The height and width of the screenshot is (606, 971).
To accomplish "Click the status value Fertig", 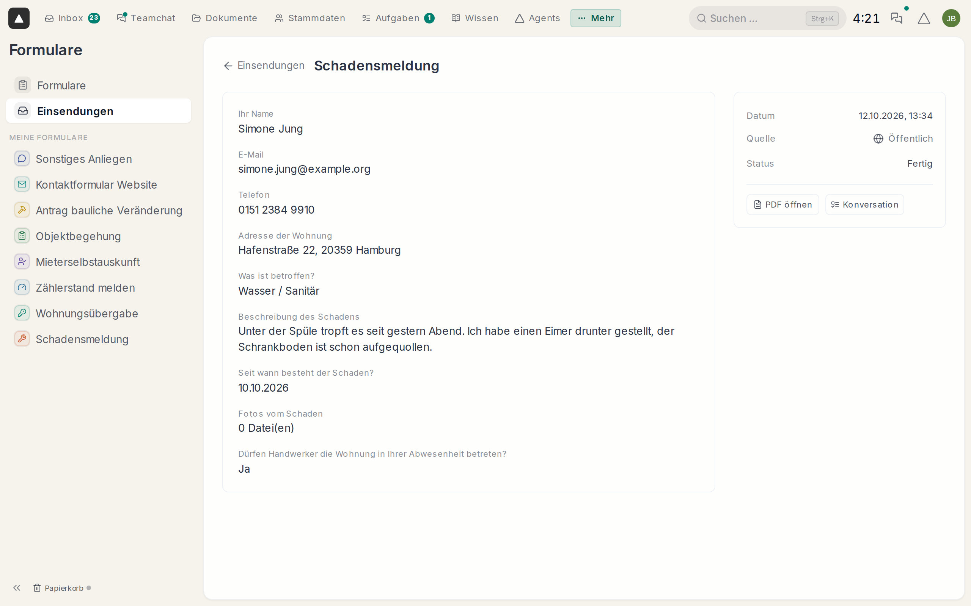I will pyautogui.click(x=920, y=164).
